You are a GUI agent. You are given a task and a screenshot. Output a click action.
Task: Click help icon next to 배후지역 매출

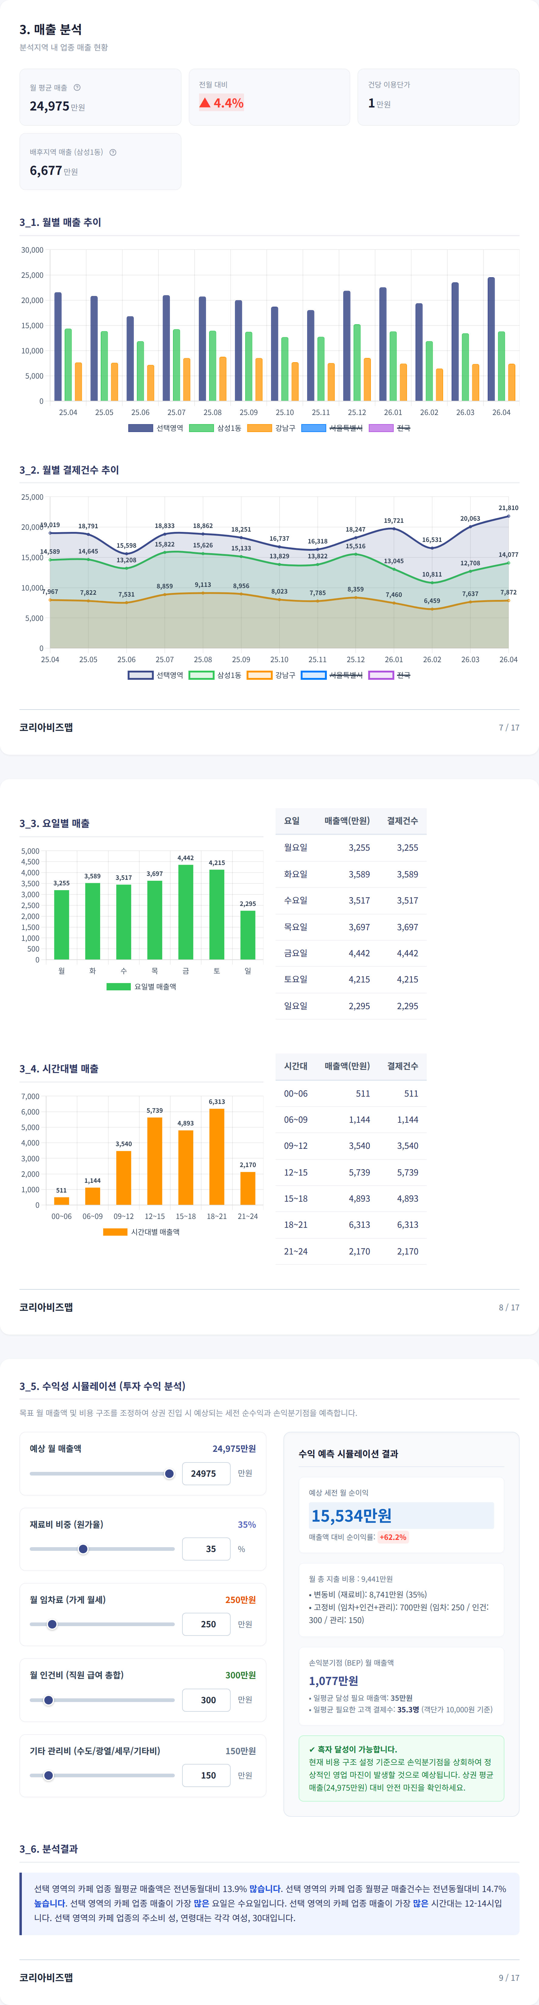[x=113, y=152]
